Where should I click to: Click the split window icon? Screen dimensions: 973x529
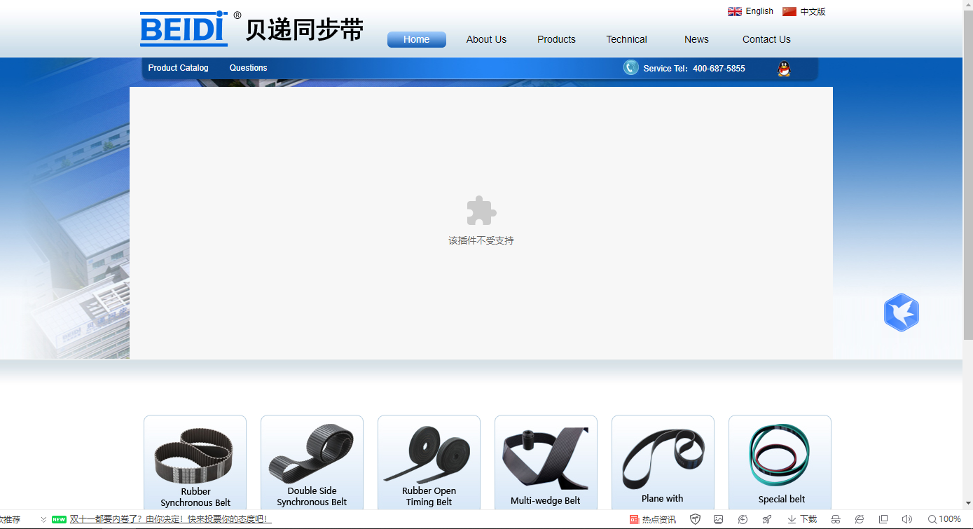click(883, 519)
